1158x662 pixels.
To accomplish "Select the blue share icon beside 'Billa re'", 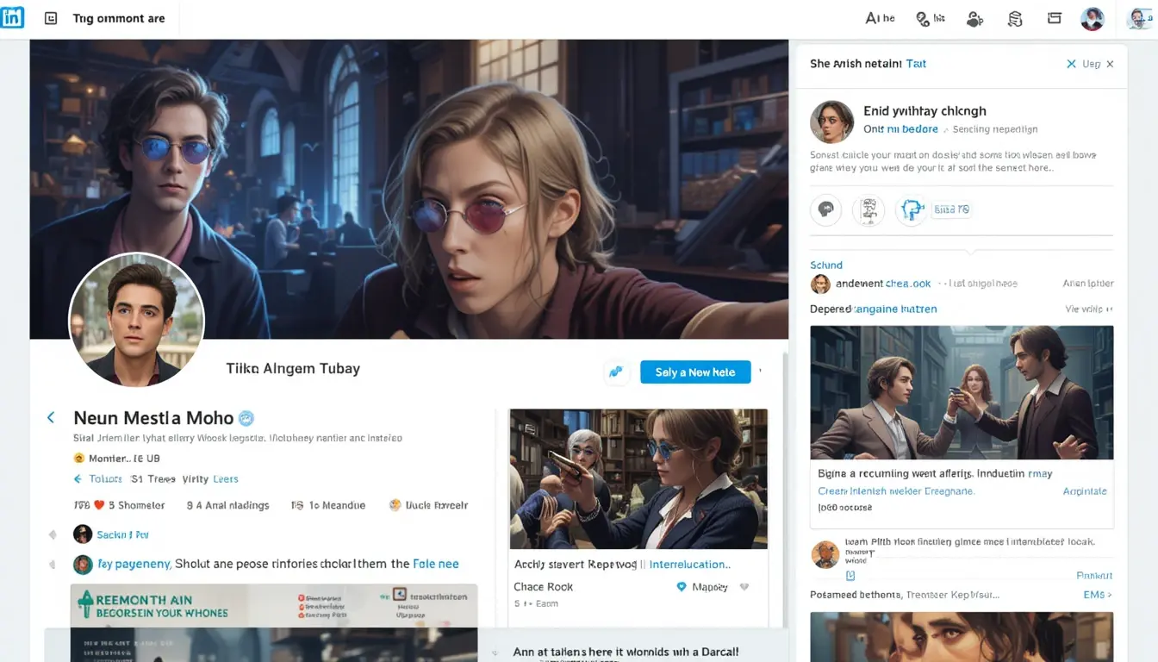I will [x=911, y=209].
